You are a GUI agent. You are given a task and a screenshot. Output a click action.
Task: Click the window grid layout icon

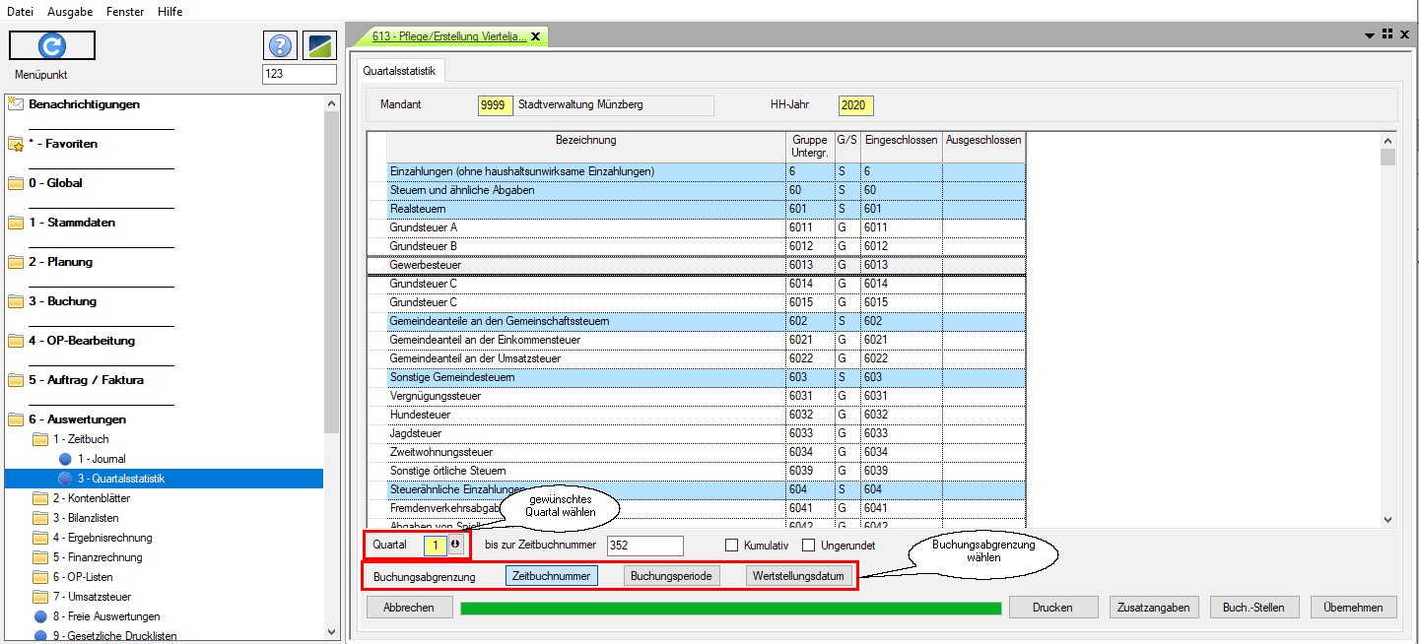[1387, 34]
